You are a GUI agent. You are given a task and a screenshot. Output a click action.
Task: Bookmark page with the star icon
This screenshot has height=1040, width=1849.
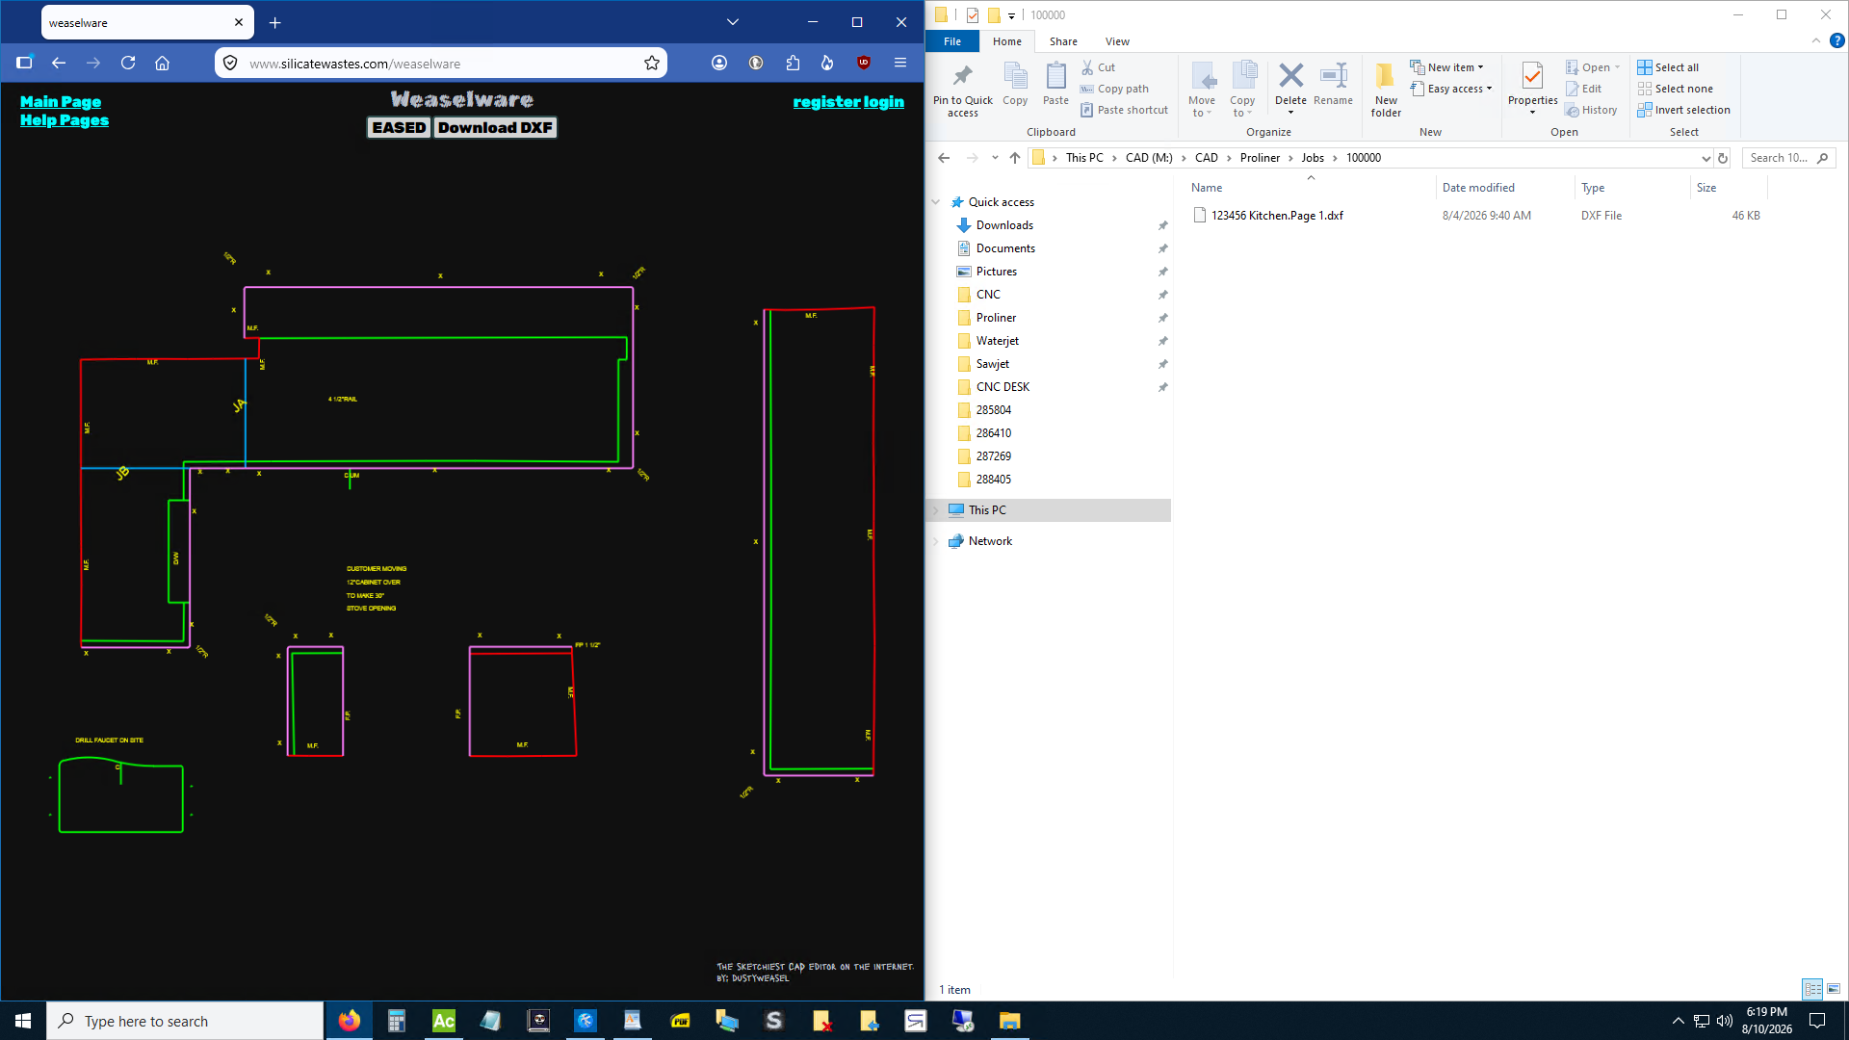(x=652, y=63)
